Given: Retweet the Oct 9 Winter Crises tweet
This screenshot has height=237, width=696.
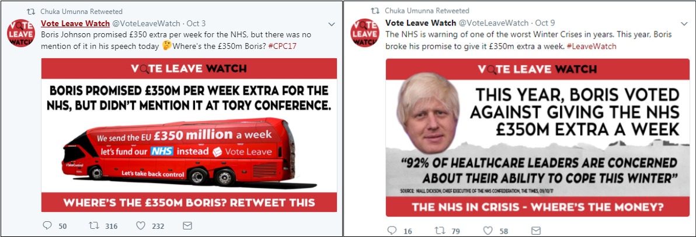Looking at the screenshot, I should tap(440, 231).
